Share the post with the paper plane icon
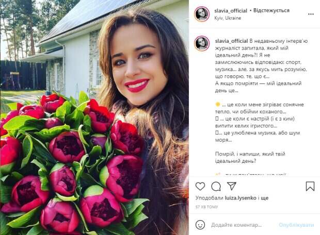Screen dimensions: 320x235 point(232,186)
